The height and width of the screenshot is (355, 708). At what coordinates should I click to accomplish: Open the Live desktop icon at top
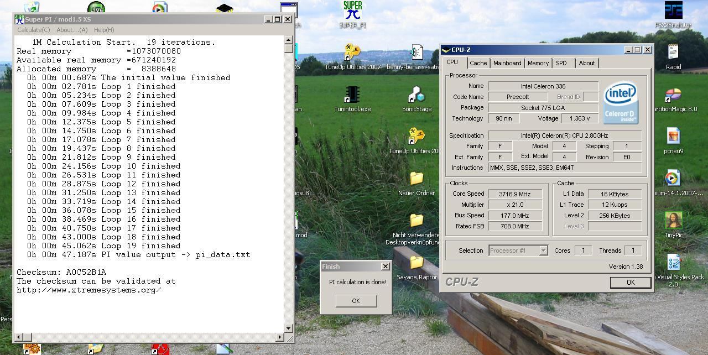[96, 8]
